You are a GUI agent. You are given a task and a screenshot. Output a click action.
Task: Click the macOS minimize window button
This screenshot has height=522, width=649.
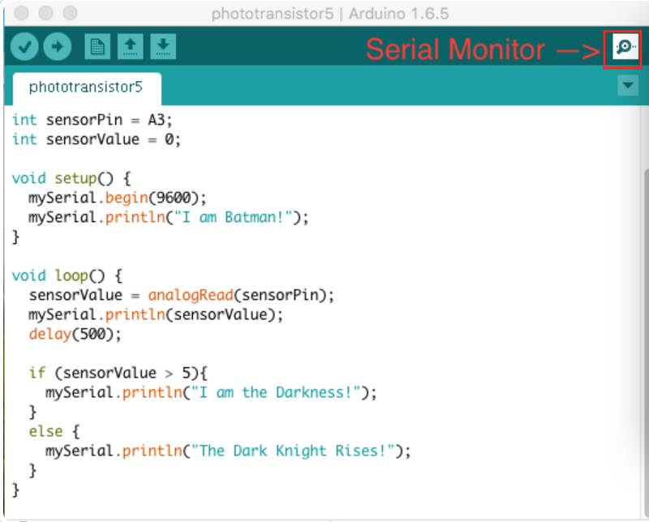pyautogui.click(x=46, y=13)
